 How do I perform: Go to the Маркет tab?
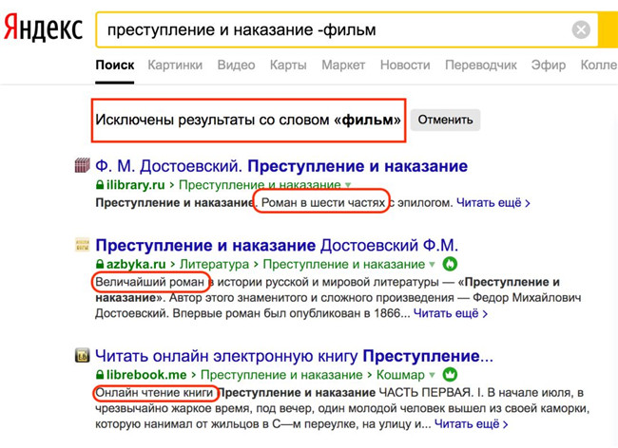tap(343, 65)
